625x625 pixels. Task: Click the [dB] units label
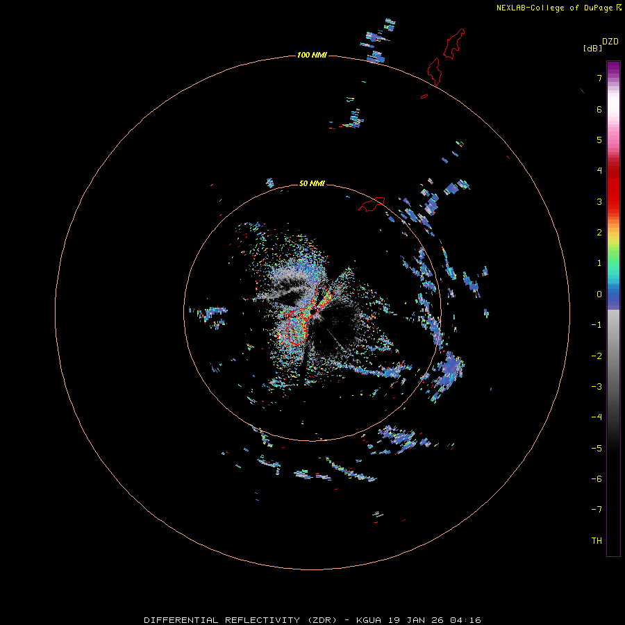click(593, 49)
